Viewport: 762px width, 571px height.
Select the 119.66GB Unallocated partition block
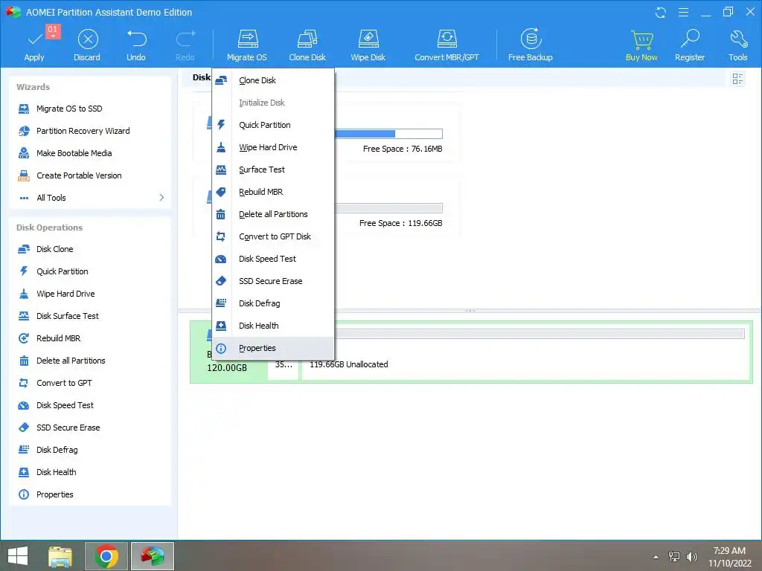(x=526, y=352)
